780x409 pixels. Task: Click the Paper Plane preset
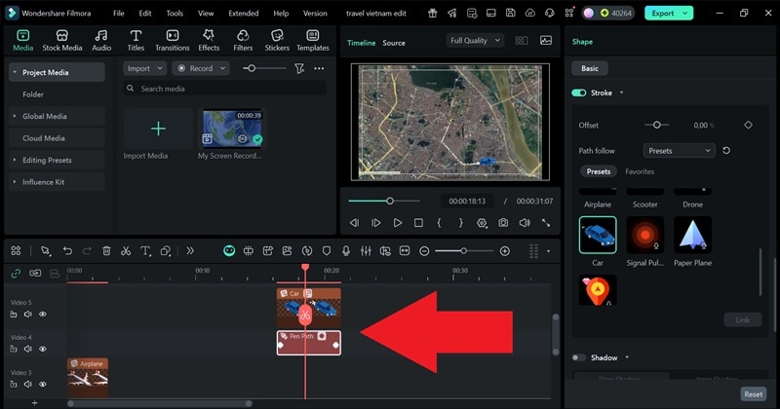point(692,235)
